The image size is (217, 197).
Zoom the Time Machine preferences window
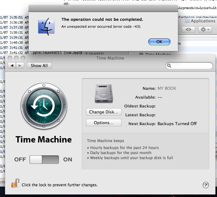pos(23,58)
